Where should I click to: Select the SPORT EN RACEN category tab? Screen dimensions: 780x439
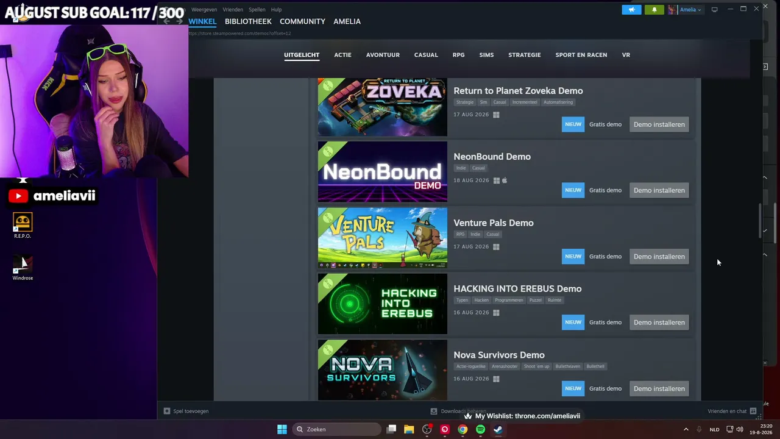(581, 55)
